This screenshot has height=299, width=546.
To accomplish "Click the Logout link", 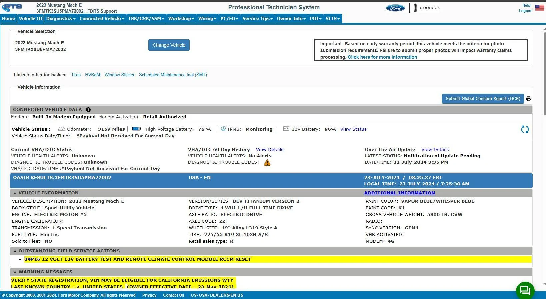I will tap(525, 11).
